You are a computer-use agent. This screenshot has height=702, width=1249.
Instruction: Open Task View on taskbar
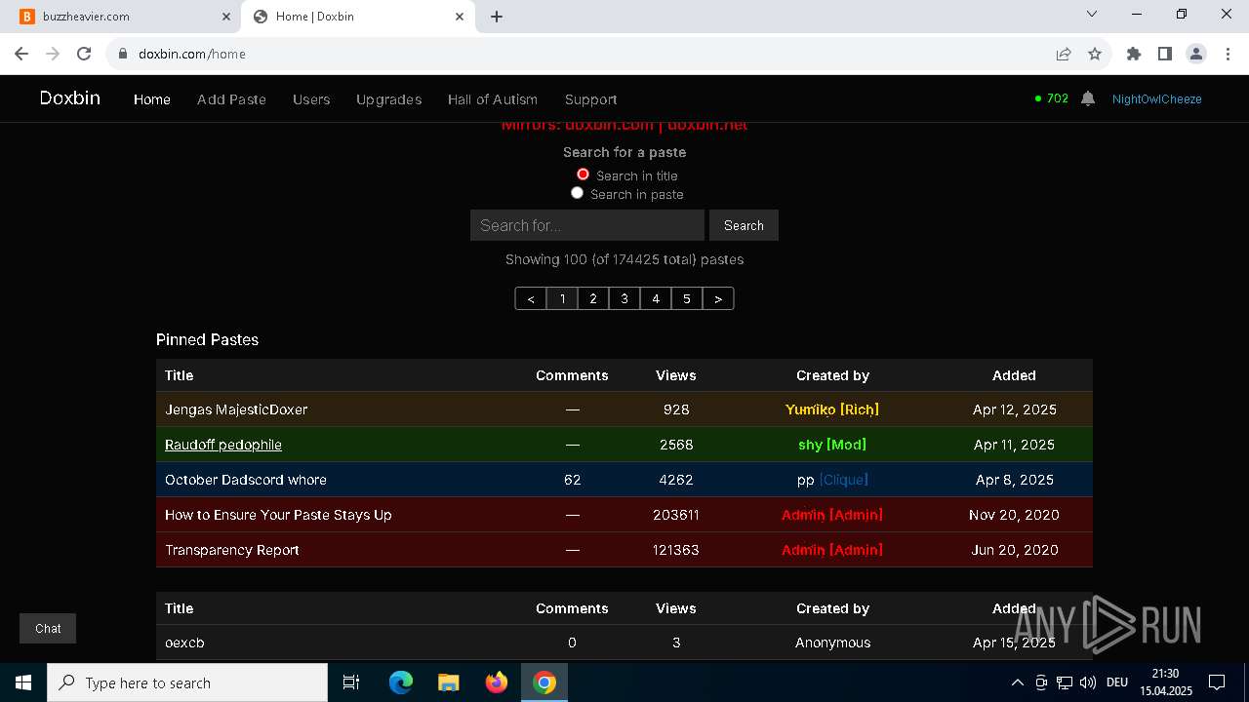point(351,682)
